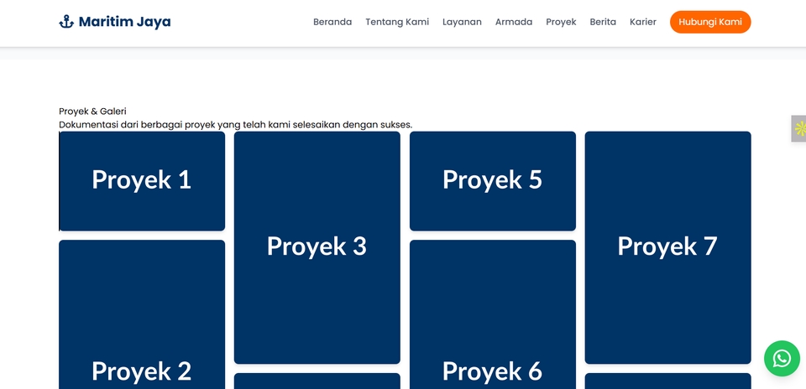Screen dimensions: 806x389
Task: Click the anchor logo icon
Action: [66, 22]
